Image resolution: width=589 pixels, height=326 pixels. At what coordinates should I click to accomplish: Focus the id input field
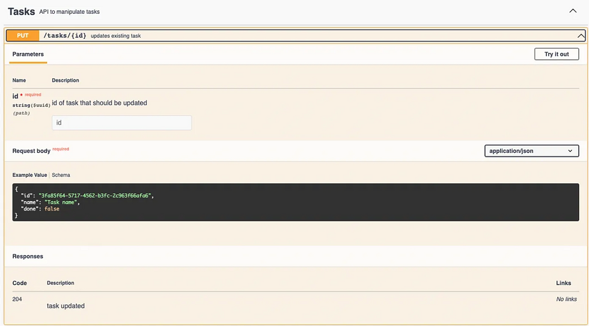pyautogui.click(x=121, y=123)
